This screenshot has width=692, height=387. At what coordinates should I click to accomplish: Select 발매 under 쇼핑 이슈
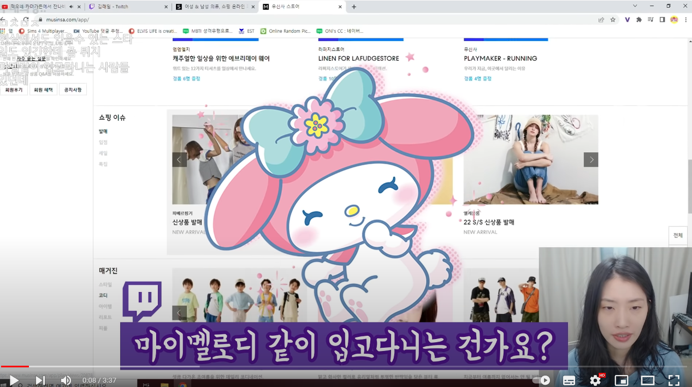click(x=103, y=132)
